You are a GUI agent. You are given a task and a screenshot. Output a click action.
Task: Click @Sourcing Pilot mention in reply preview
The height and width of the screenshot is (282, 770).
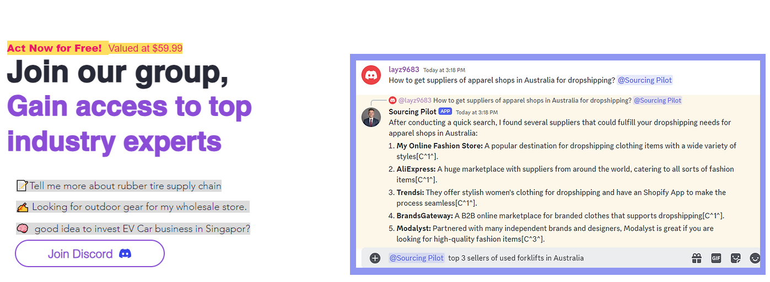pos(658,101)
